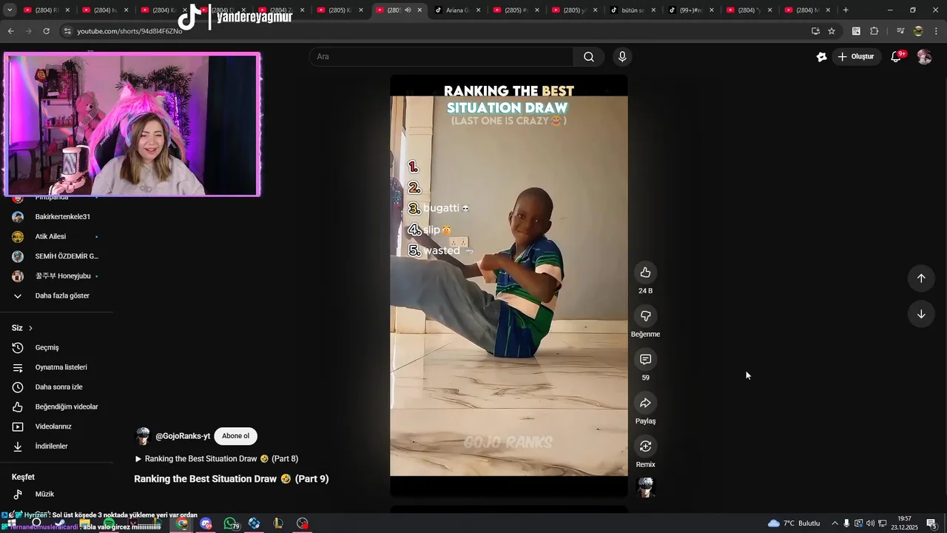Viewport: 947px width, 533px height.
Task: Open the GojoRanks channel avatar
Action: tap(143, 436)
